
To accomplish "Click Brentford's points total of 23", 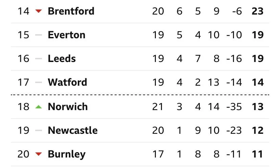I will [x=257, y=11].
